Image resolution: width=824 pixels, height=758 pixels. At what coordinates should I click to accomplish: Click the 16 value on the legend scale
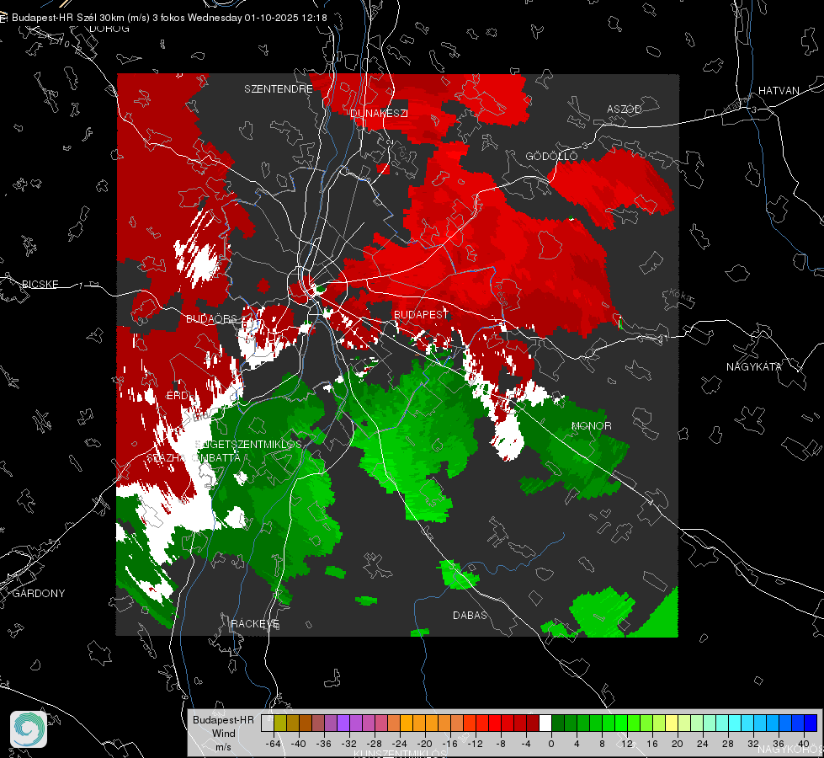point(652,744)
